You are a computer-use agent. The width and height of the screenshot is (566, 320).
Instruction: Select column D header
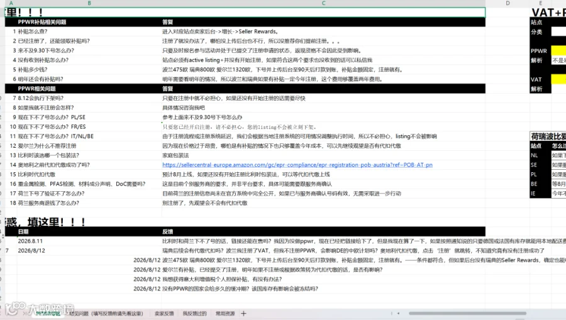click(508, 3)
